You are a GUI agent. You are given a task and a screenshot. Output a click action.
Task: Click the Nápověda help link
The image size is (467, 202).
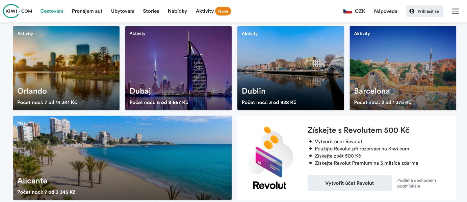(386, 11)
